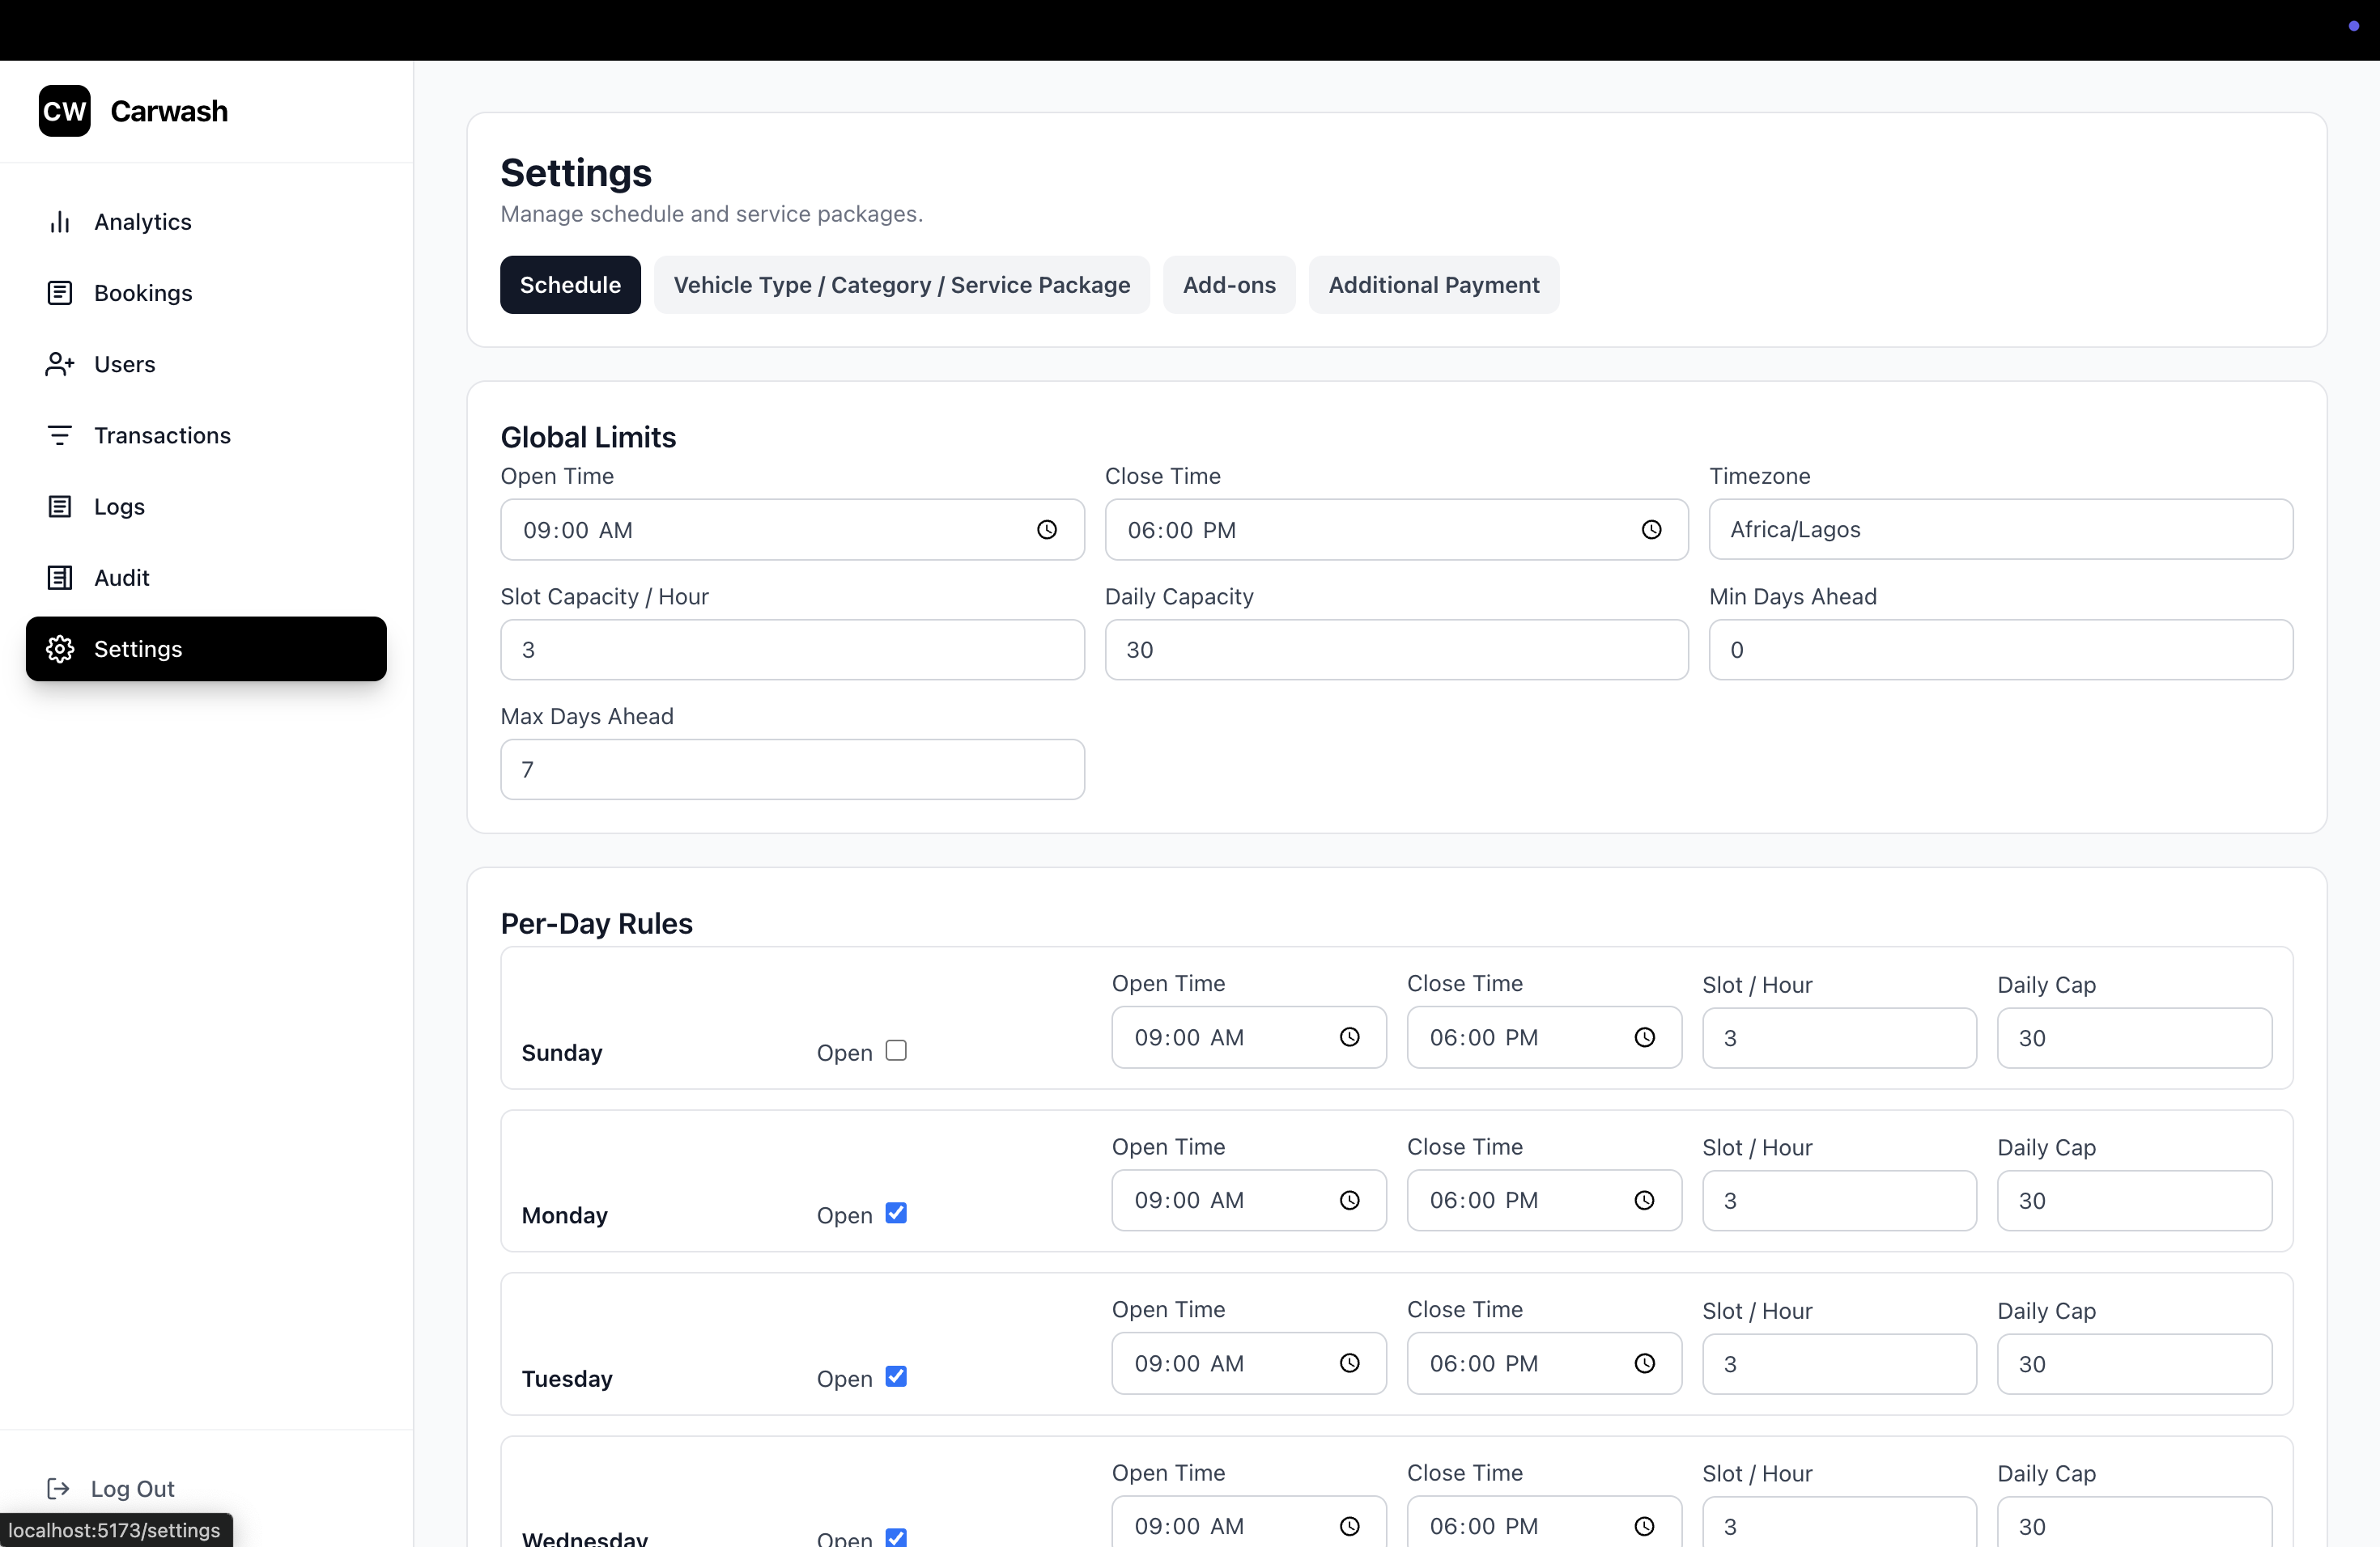Switch to the Add-ons tab

tap(1229, 285)
